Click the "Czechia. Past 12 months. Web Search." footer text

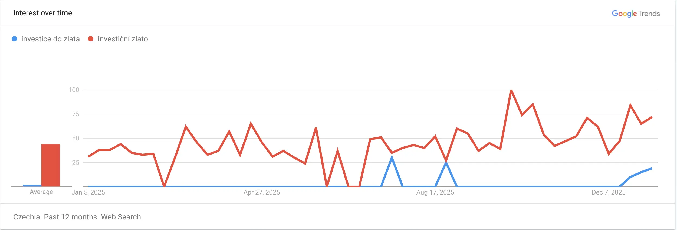click(78, 217)
